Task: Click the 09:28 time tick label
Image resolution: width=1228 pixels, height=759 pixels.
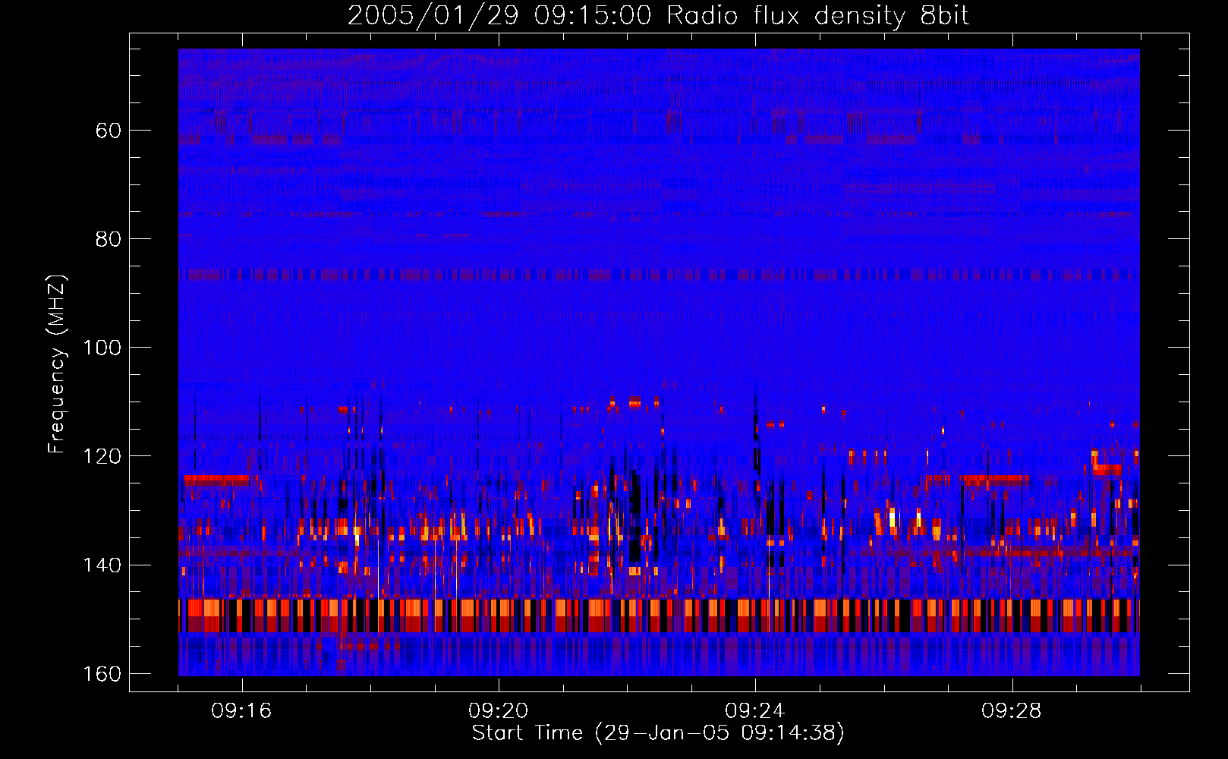Action: [1012, 711]
